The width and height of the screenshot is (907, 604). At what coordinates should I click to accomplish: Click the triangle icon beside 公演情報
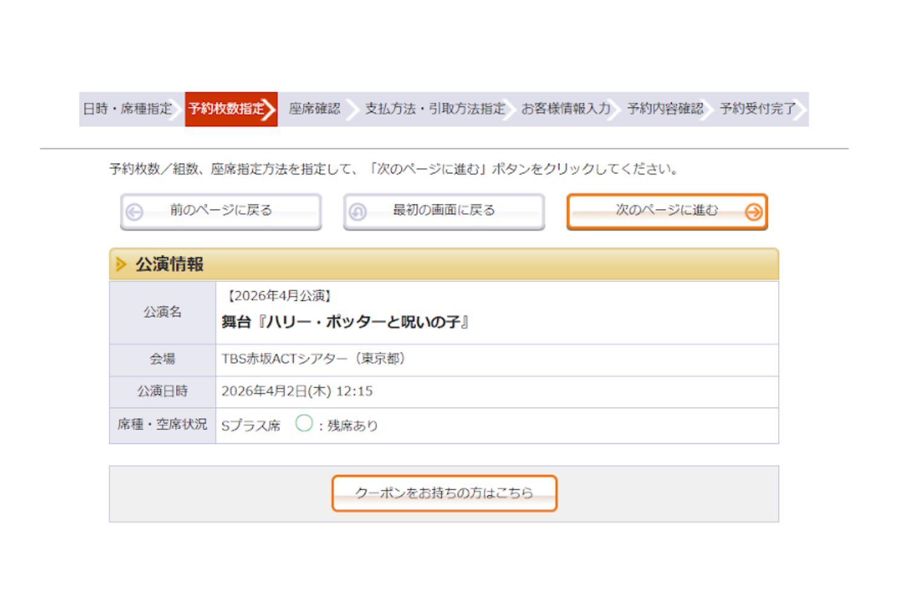[x=121, y=265]
